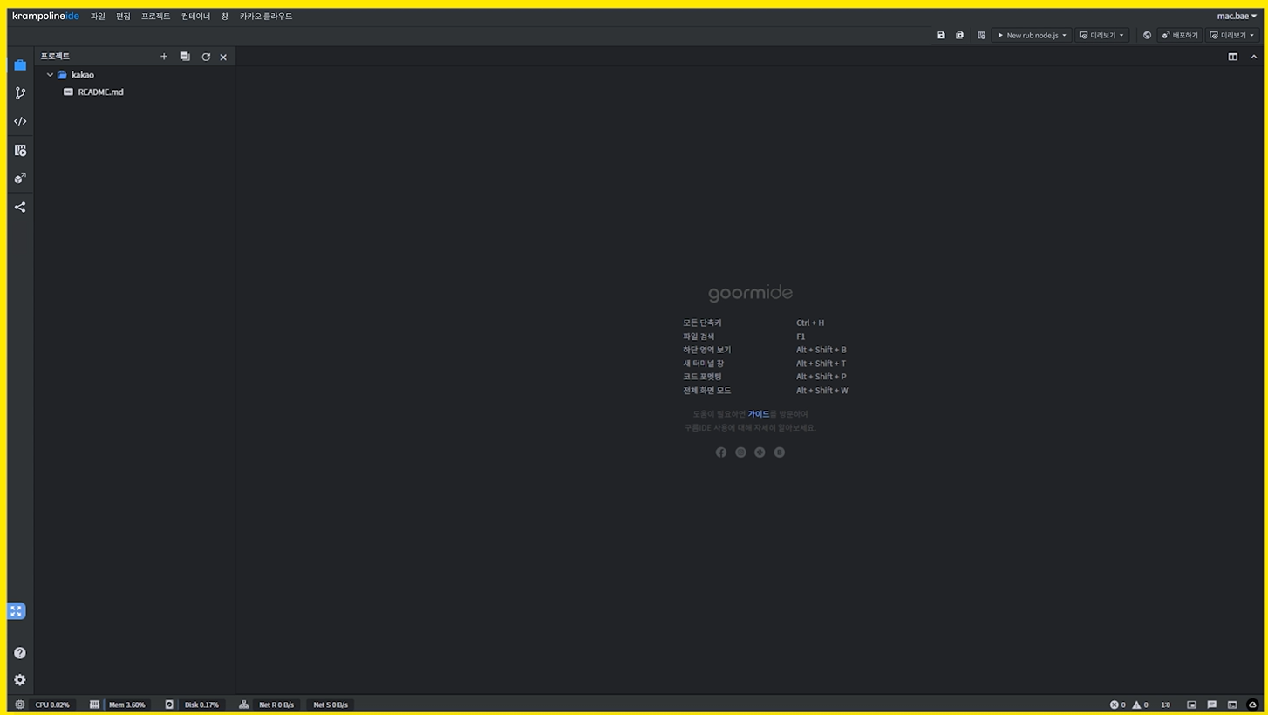
Task: Click the Facebook icon under goormide logo
Action: coord(721,453)
